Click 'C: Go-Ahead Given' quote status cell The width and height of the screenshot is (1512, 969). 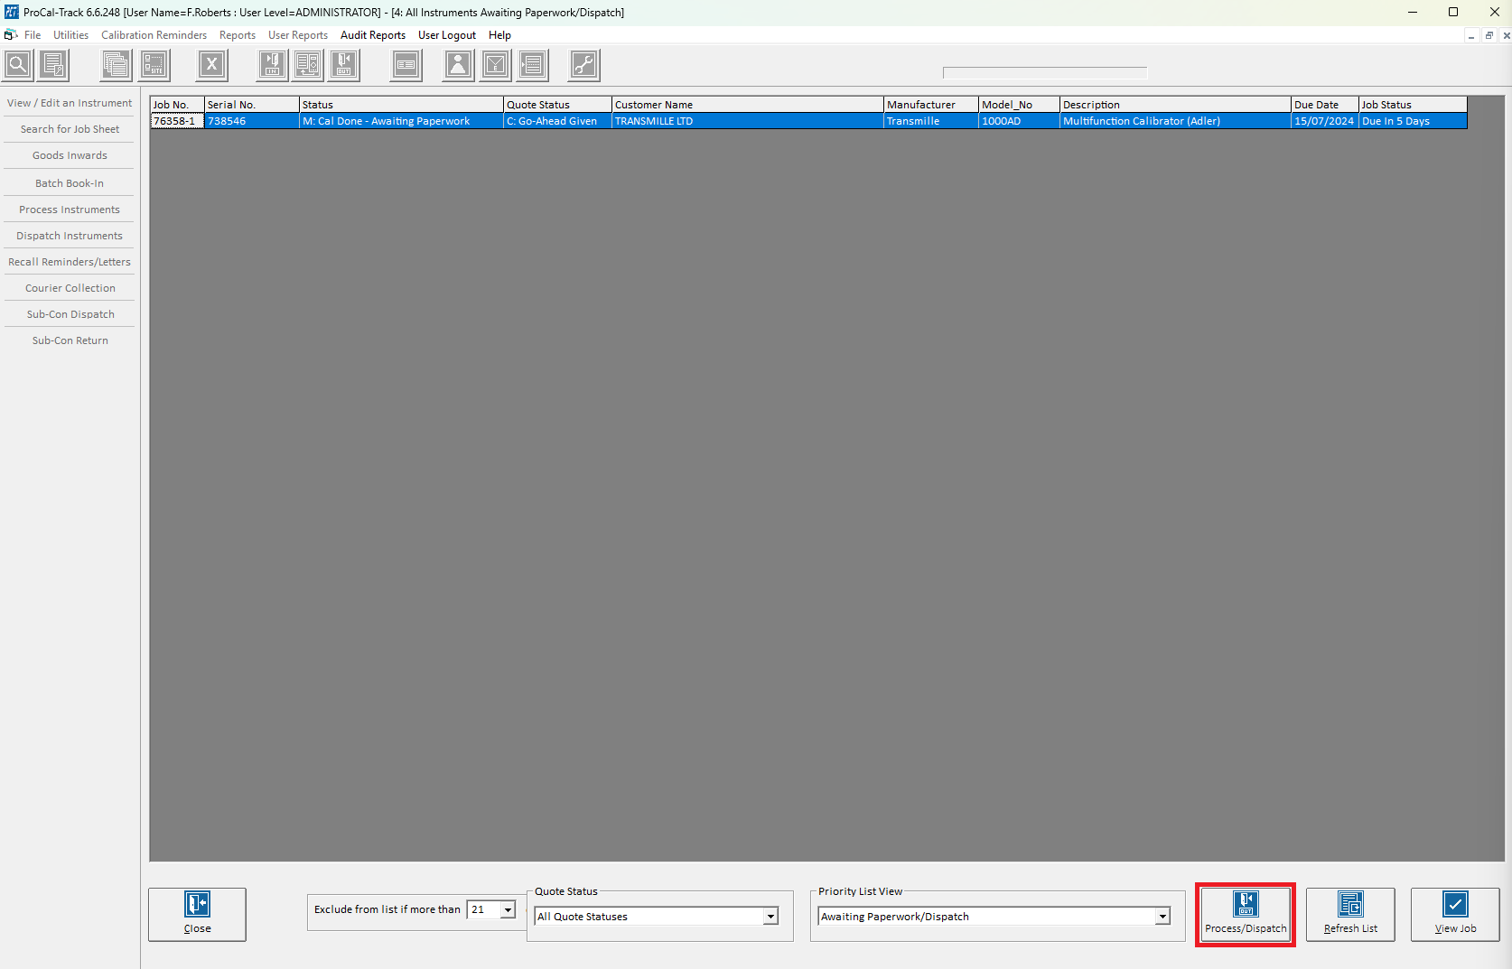[x=557, y=121]
